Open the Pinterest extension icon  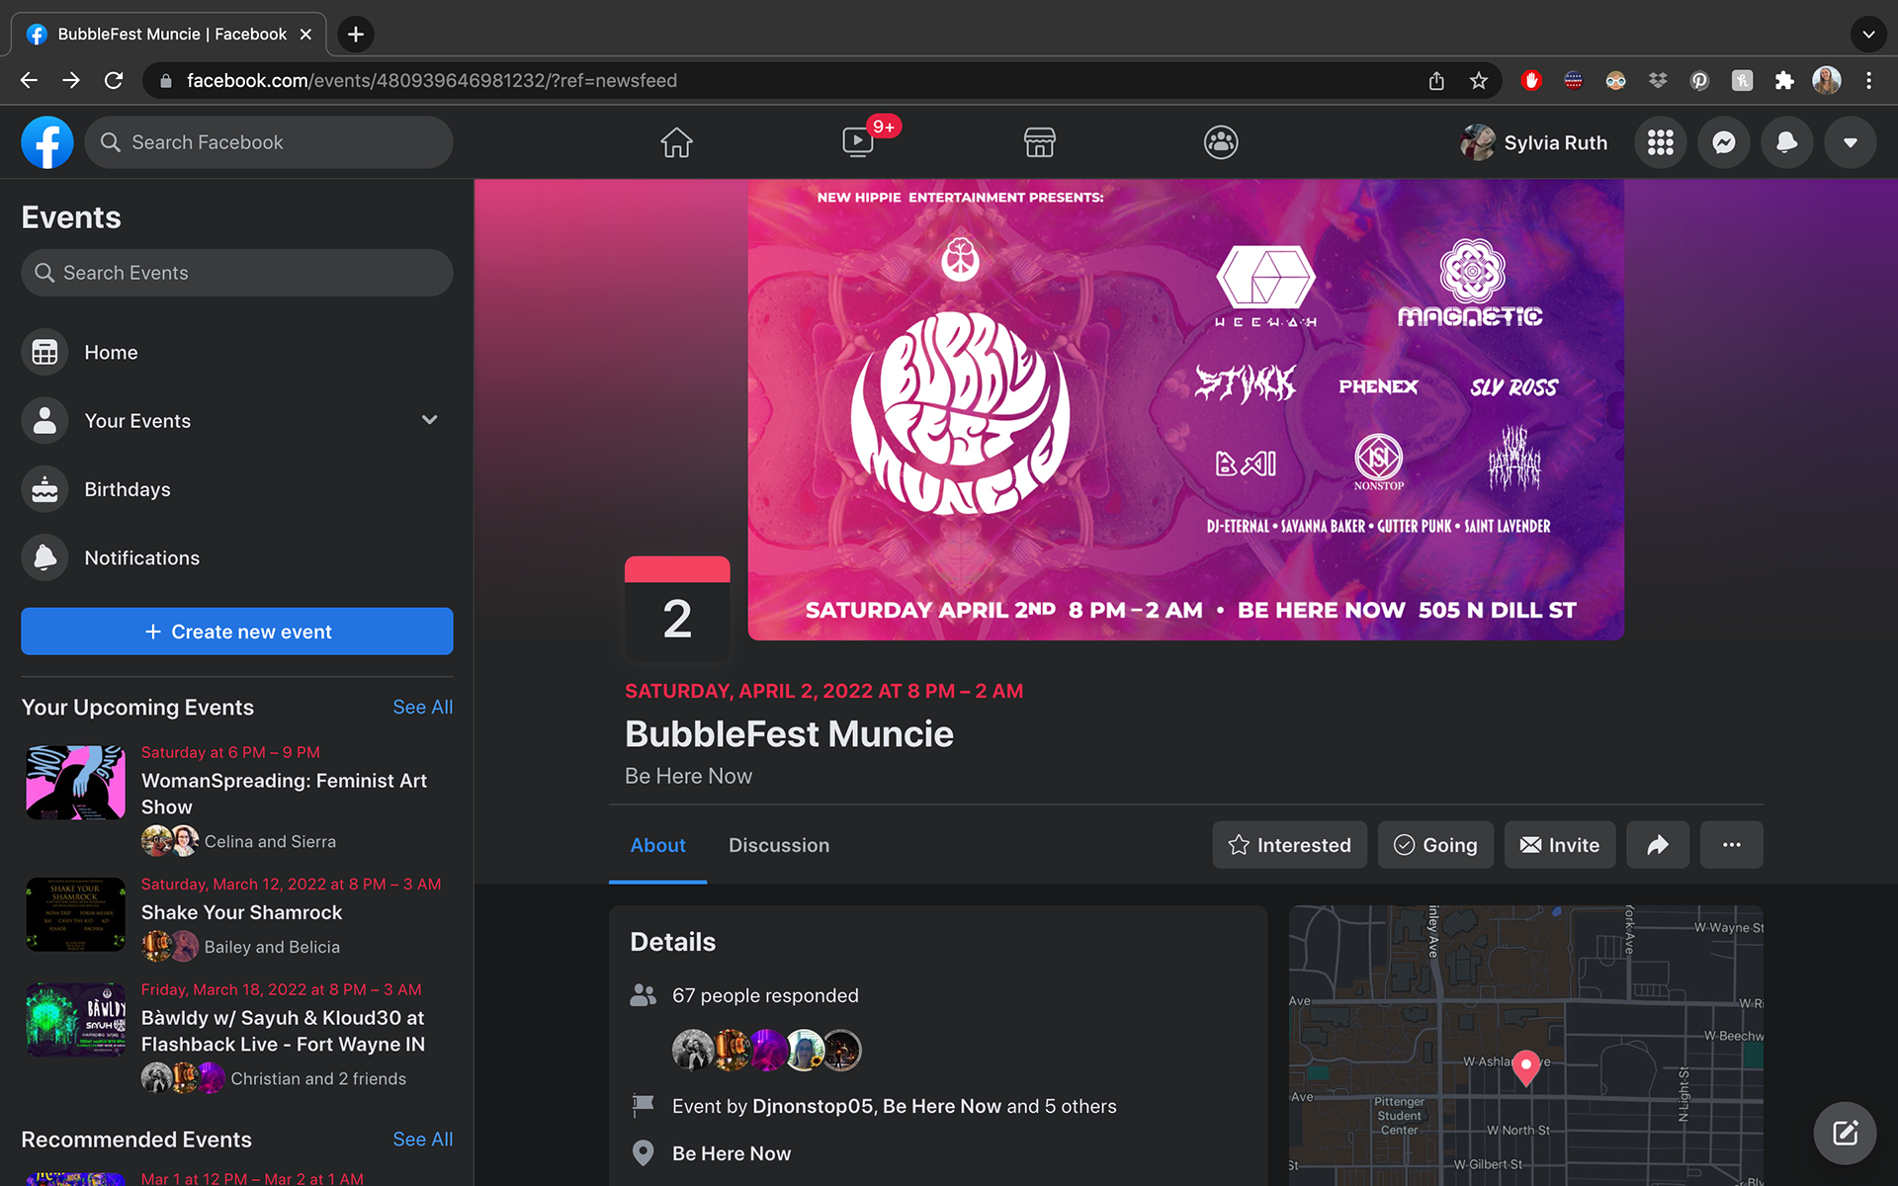(x=1699, y=80)
